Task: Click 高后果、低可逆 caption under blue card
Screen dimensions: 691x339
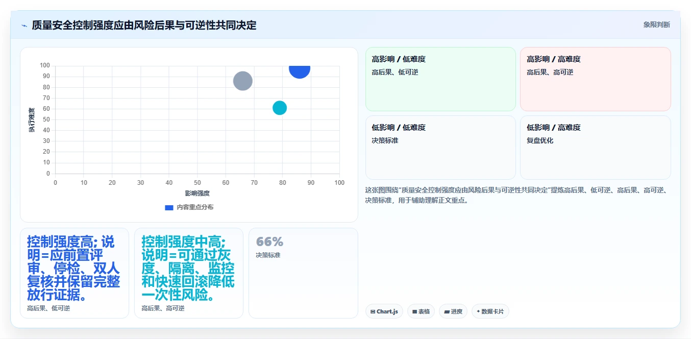Action: coord(48,308)
